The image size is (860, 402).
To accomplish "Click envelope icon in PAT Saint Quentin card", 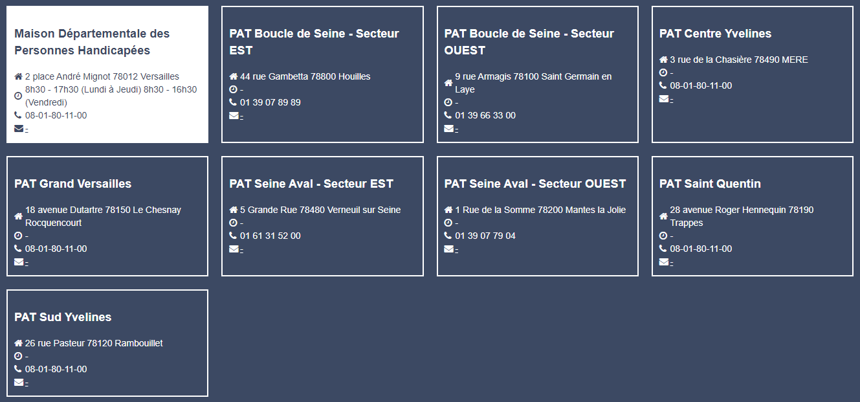I will 664,262.
